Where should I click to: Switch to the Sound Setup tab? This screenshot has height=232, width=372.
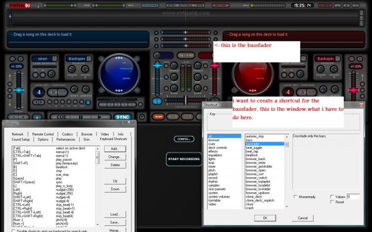tap(21, 139)
